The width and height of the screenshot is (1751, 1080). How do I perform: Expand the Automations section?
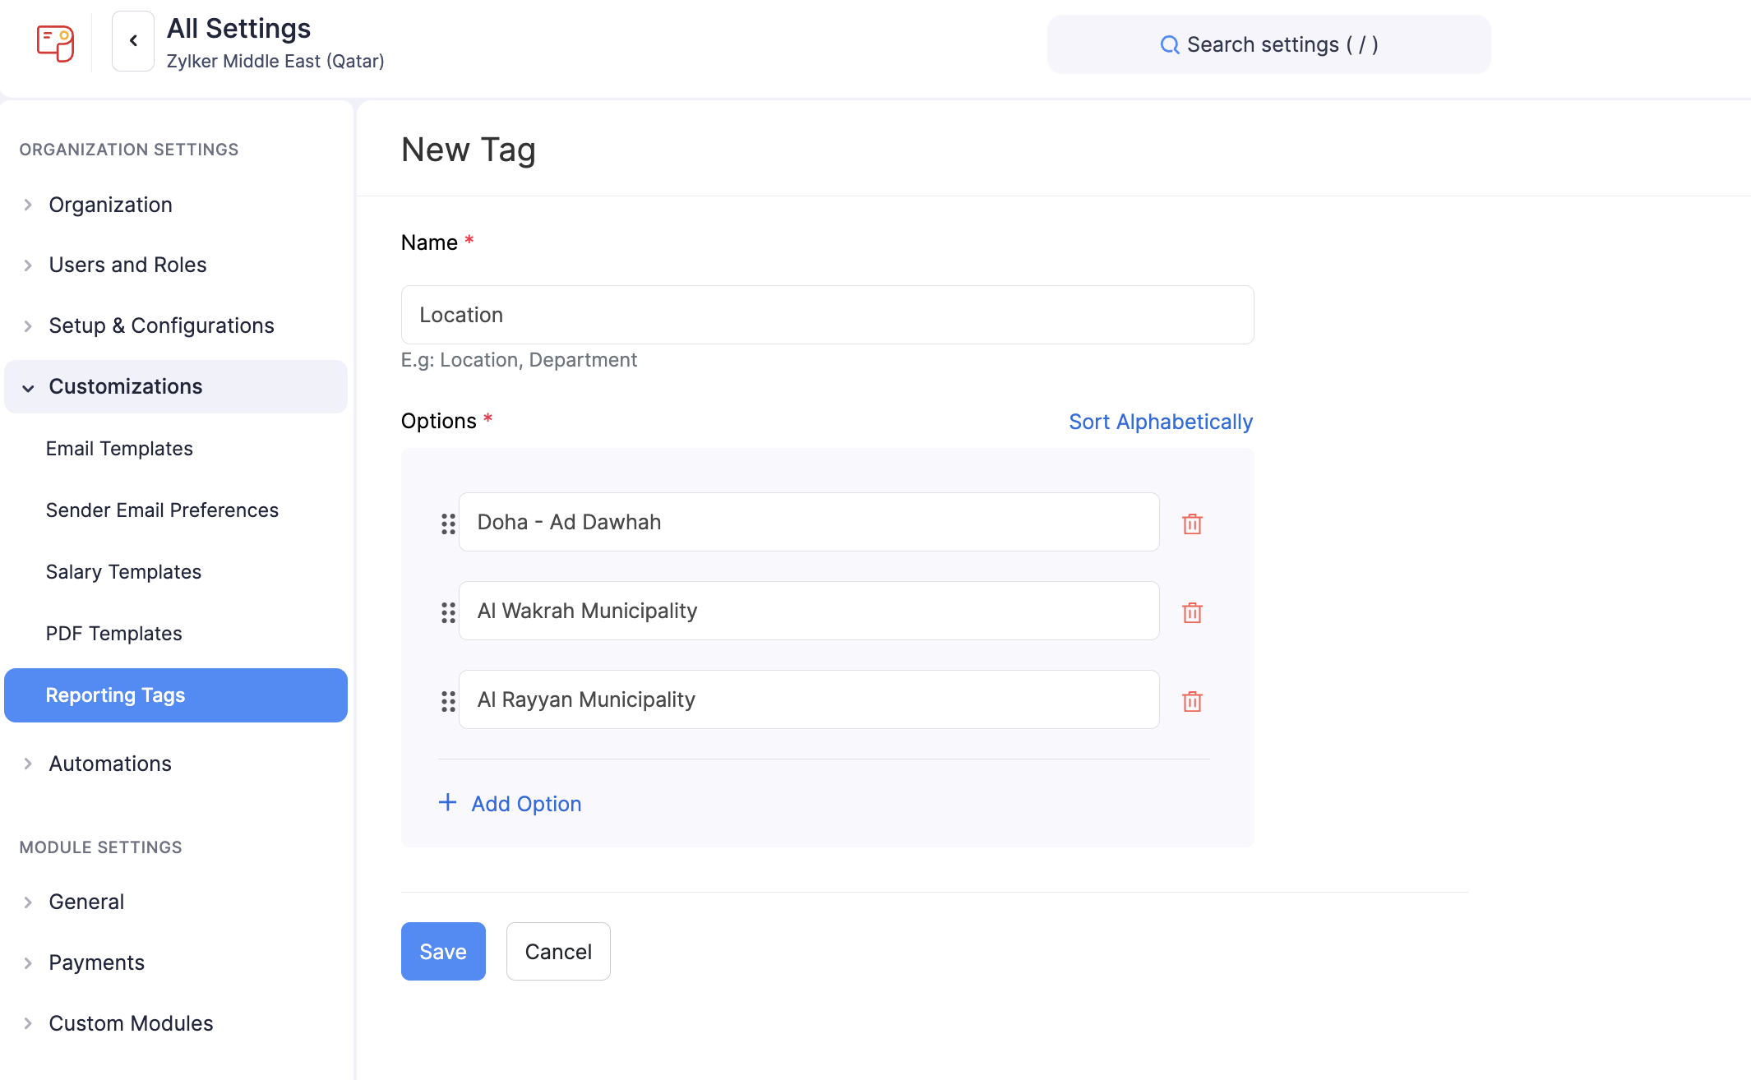[110, 764]
